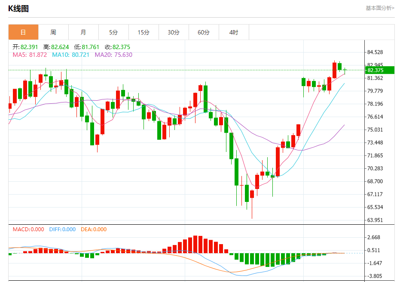
Task: Click the 79.779 price axis label
Action: 375,91
